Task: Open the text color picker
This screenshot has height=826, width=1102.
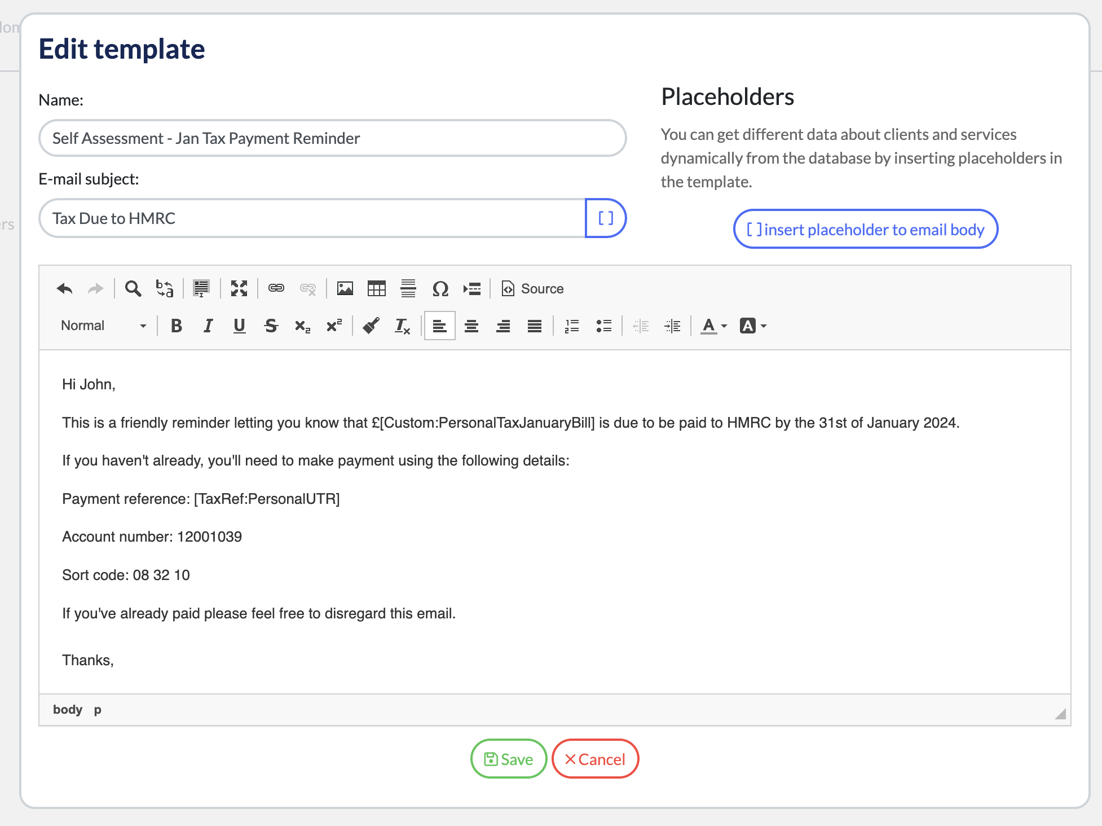Action: (x=714, y=326)
